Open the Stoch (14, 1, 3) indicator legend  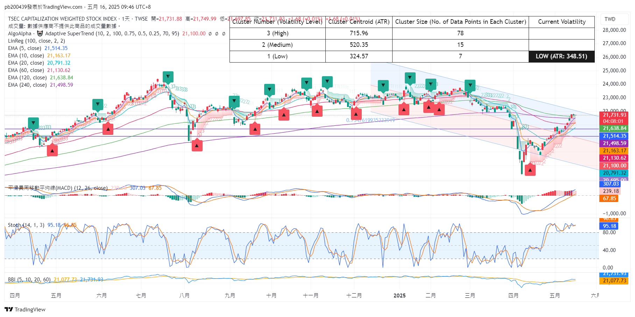tap(26, 225)
